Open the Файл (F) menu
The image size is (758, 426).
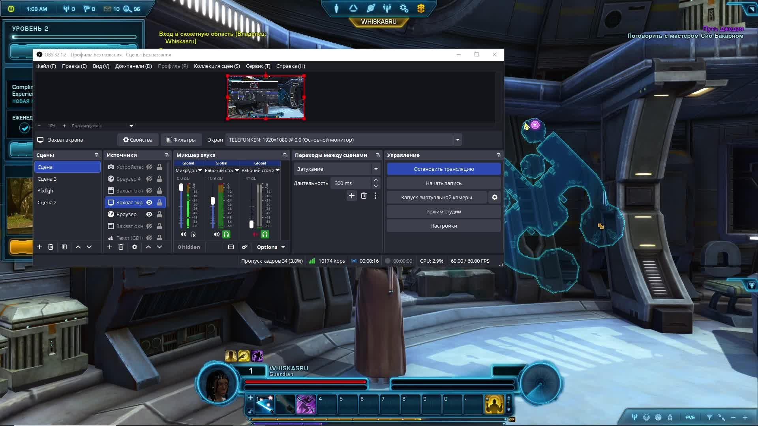[46, 66]
